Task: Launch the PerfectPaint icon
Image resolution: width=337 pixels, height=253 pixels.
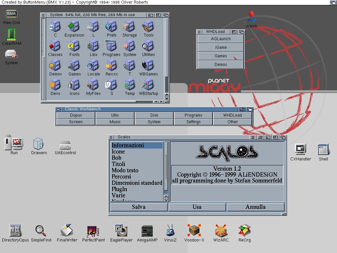Action: [93, 231]
